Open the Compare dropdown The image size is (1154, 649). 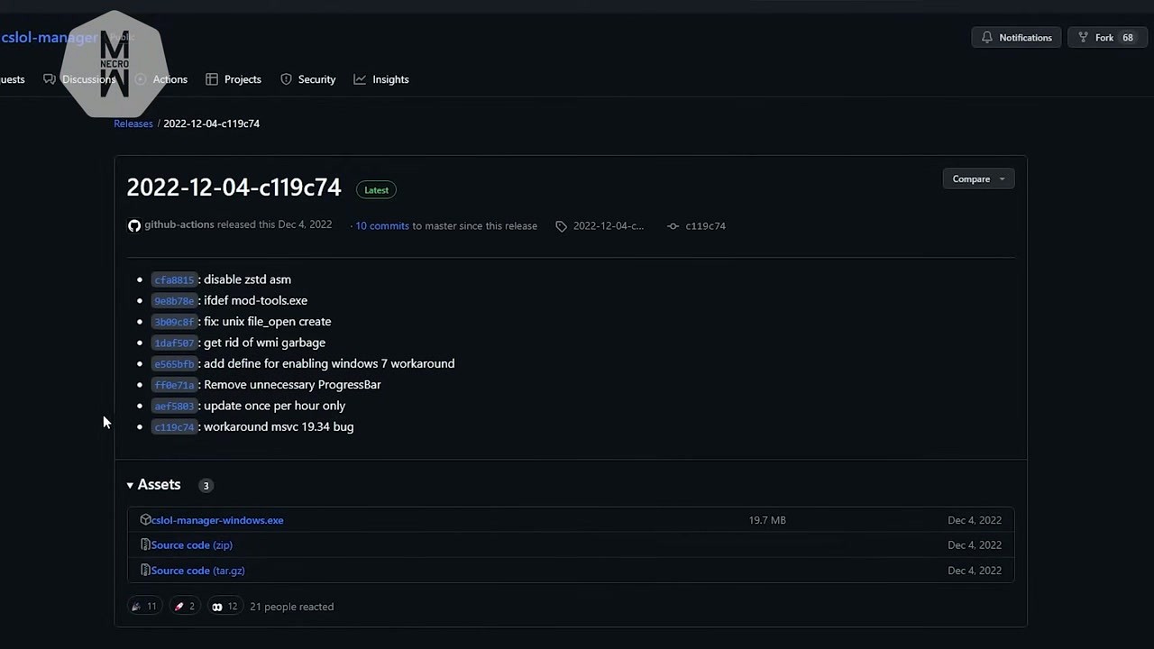tap(978, 178)
